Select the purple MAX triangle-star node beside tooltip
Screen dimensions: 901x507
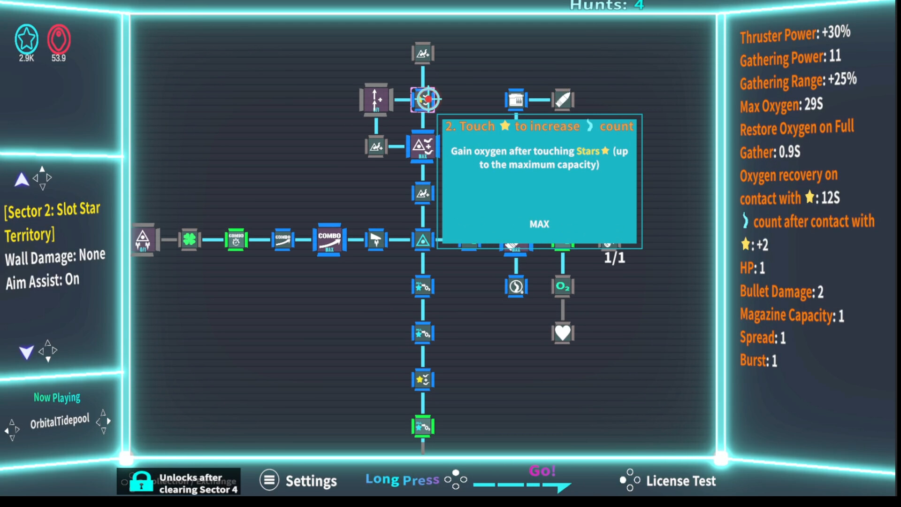coord(423,147)
